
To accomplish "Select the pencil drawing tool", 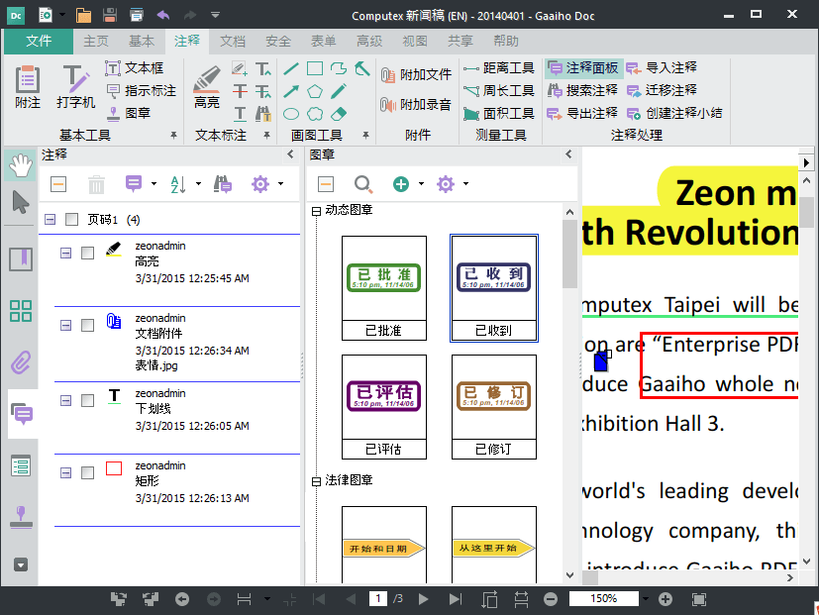I will coord(339,91).
